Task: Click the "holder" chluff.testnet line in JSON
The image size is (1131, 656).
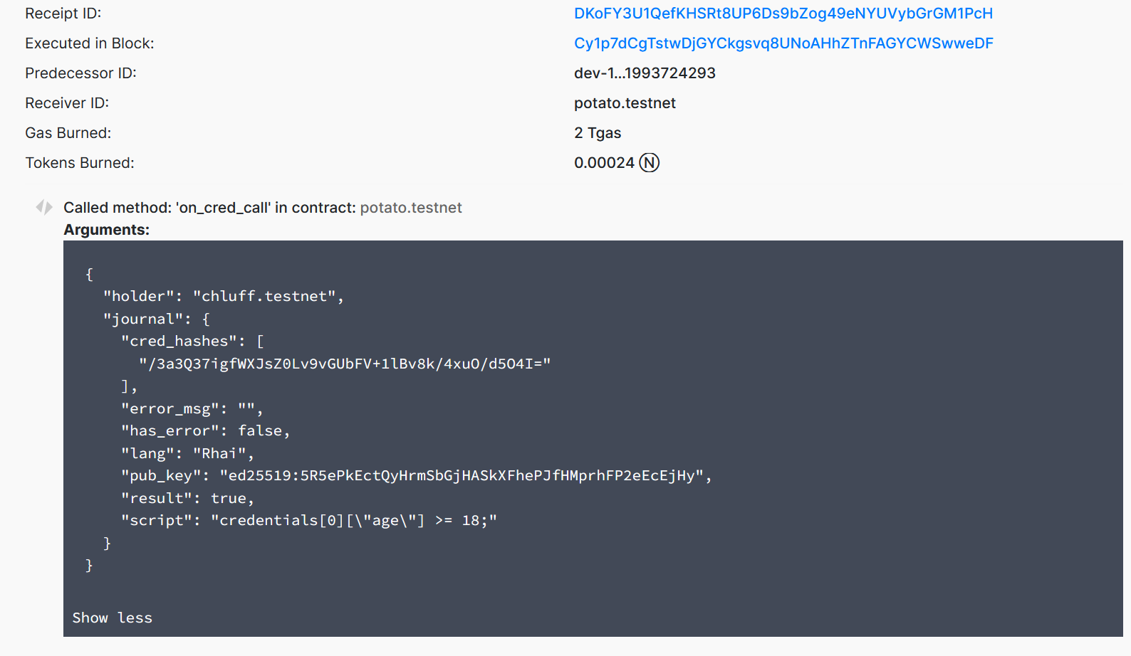Action: (223, 296)
